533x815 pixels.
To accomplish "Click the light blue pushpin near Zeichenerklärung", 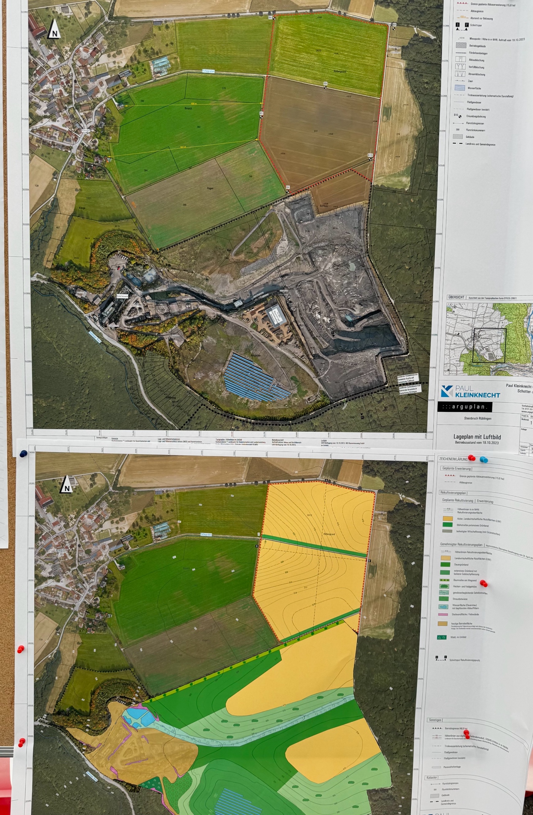I will (x=484, y=459).
